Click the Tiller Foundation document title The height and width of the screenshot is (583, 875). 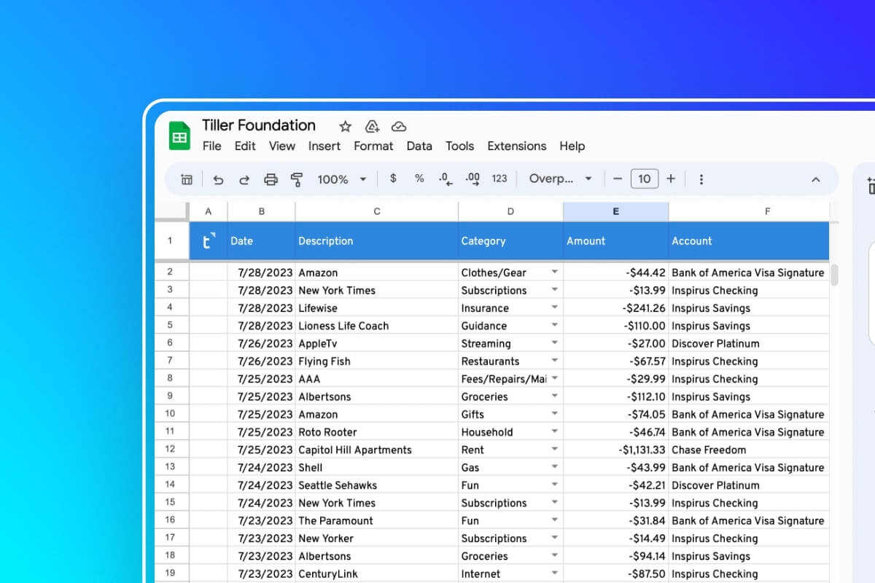click(259, 125)
